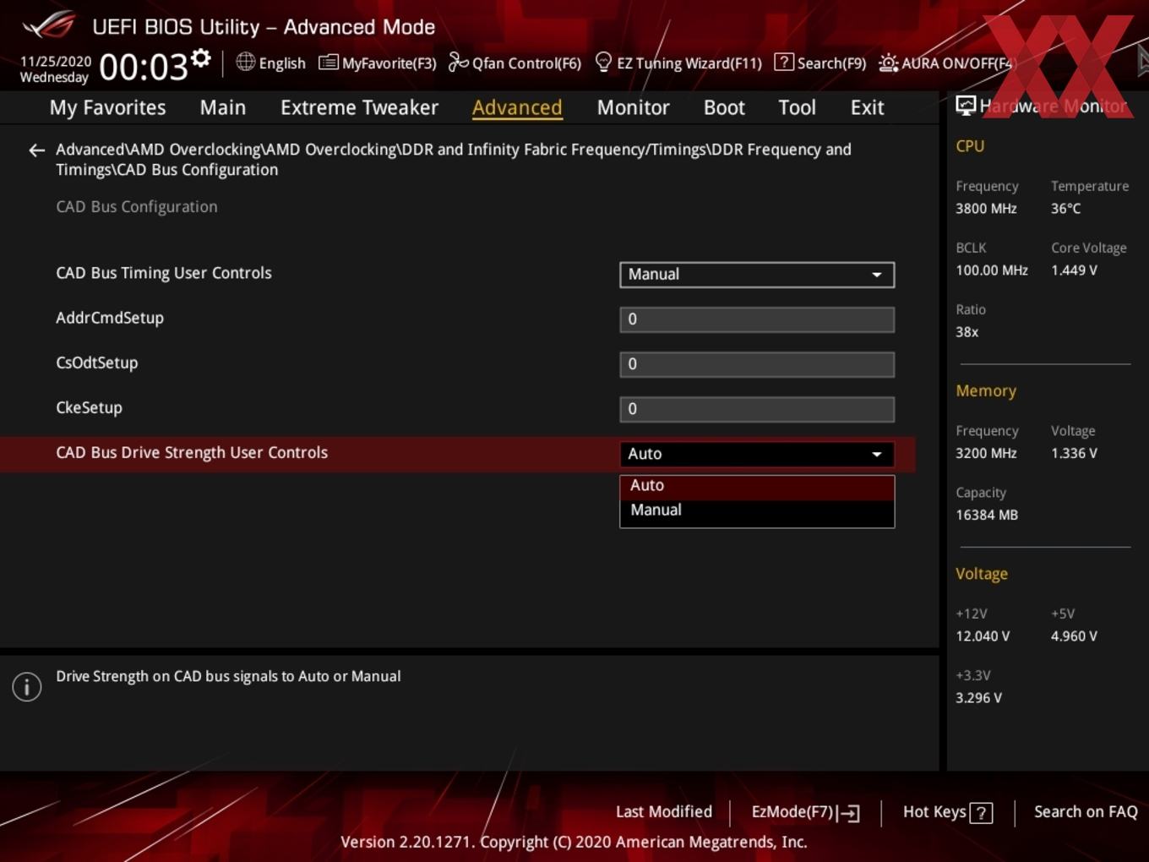The image size is (1149, 862).
Task: Click the Capacity value 16384 MB
Action: click(987, 515)
